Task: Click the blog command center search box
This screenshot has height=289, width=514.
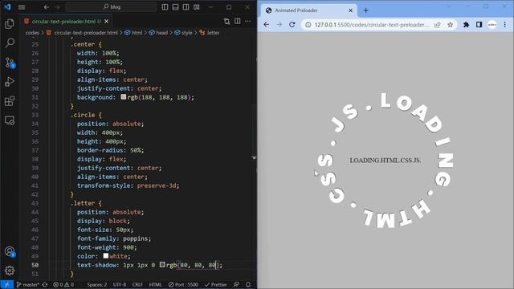Action: point(112,7)
